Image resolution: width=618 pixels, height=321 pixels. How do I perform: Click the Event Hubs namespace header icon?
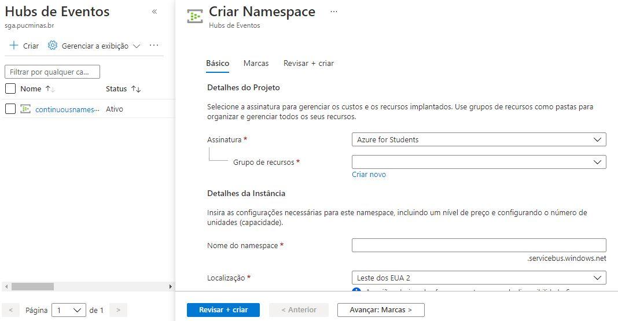tap(195, 16)
